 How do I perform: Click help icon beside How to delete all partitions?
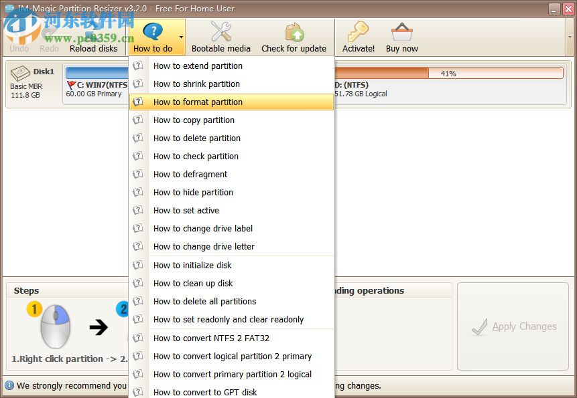pos(138,301)
